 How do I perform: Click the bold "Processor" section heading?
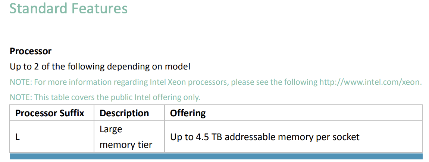(31, 51)
